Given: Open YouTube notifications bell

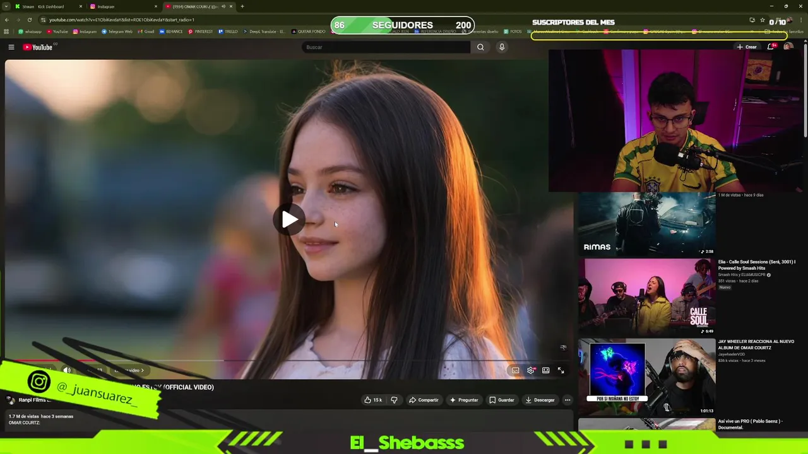Looking at the screenshot, I should pos(771,47).
